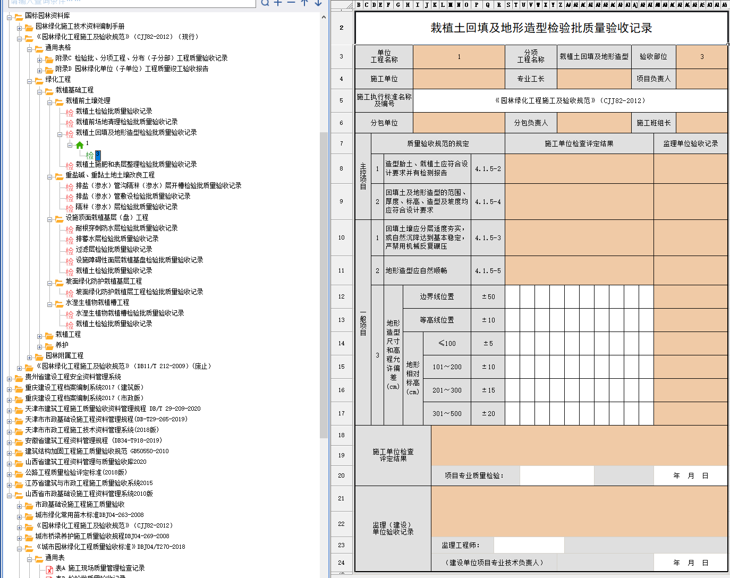Collapse the 绿化工程 node
This screenshot has width=730, height=578.
30,81
